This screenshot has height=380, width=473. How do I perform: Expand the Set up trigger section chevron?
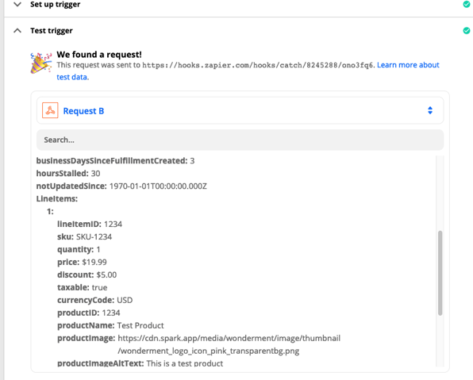click(17, 4)
